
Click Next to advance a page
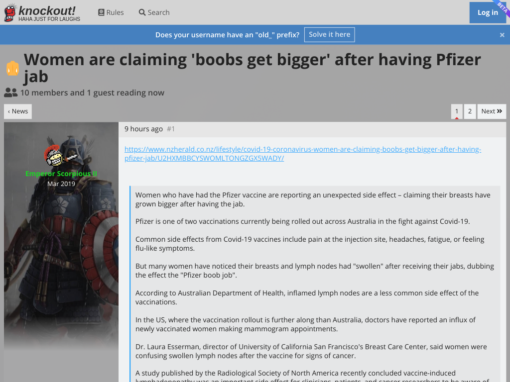(x=492, y=111)
